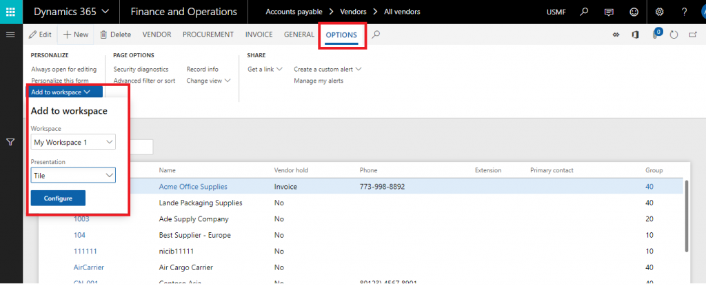Click the grid quick filter input field
706x286 pixels.
coord(141,147)
